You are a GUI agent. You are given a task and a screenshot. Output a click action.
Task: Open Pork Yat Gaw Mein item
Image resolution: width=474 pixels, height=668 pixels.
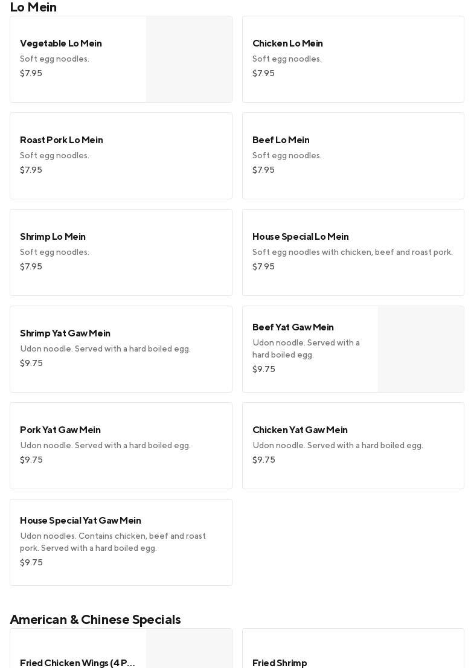[x=60, y=430]
